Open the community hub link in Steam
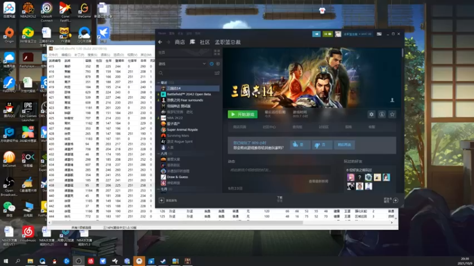The width and height of the screenshot is (474, 266). 269,127
